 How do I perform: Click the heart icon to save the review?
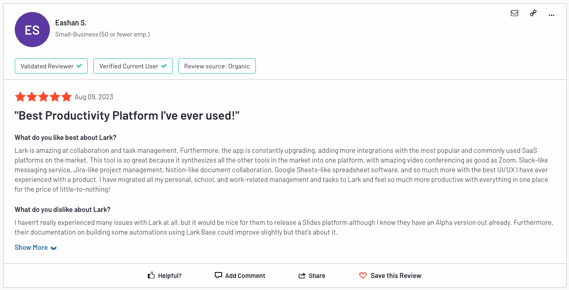pyautogui.click(x=363, y=275)
